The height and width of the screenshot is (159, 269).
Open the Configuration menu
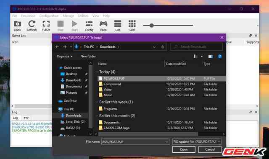pos(49,16)
